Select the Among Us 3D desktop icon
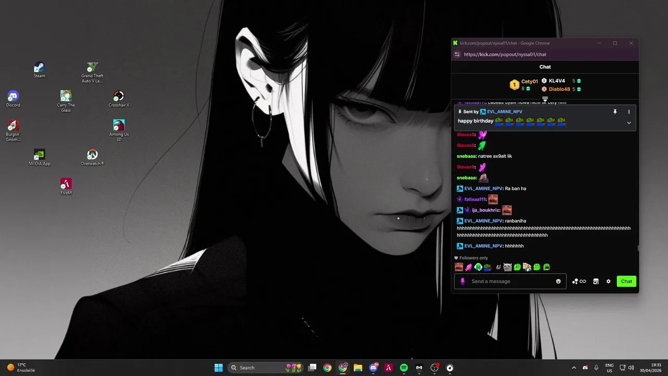 pyautogui.click(x=118, y=131)
